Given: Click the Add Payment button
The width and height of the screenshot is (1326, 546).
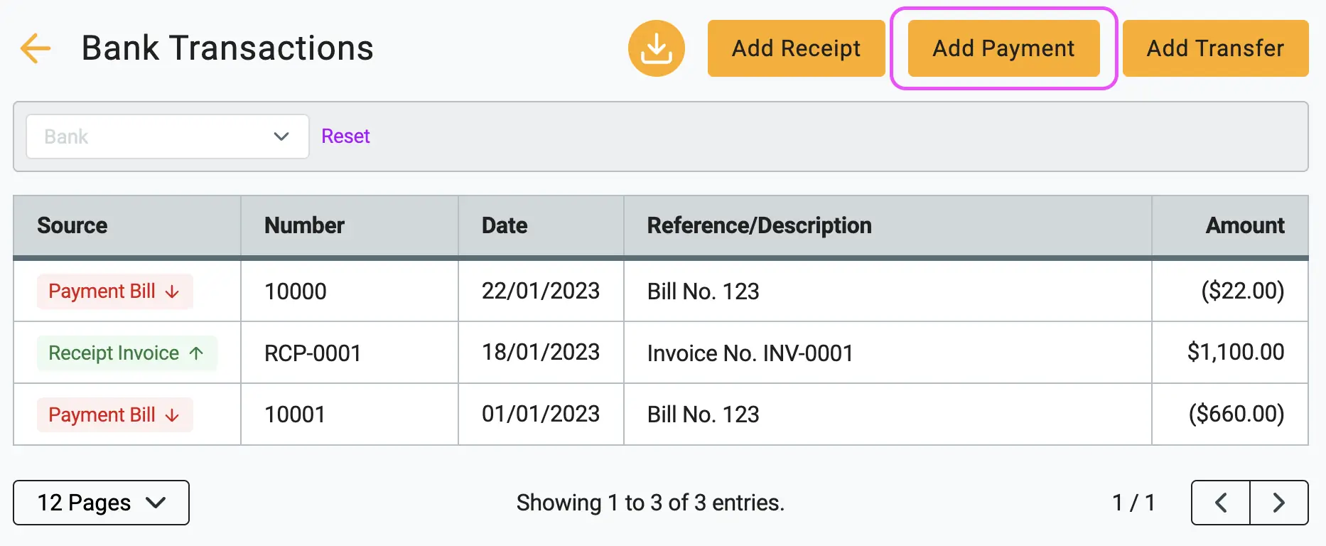Looking at the screenshot, I should pyautogui.click(x=1003, y=48).
